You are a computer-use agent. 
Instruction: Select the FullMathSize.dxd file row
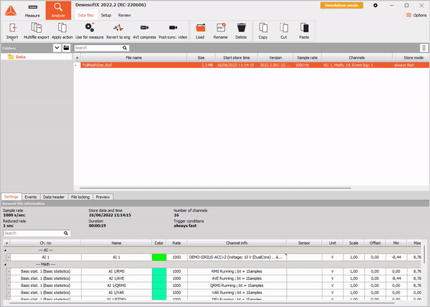pos(254,65)
